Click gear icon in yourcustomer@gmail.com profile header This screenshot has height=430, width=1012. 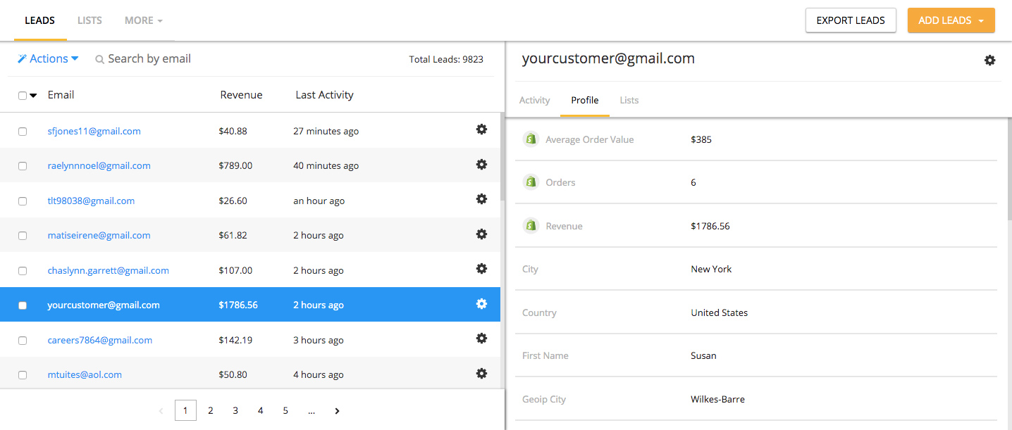point(989,61)
